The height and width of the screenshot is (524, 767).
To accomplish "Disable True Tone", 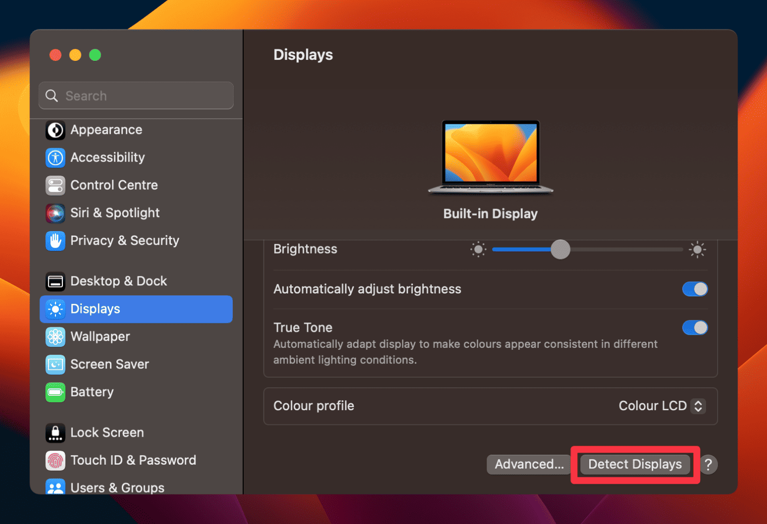I will (695, 327).
